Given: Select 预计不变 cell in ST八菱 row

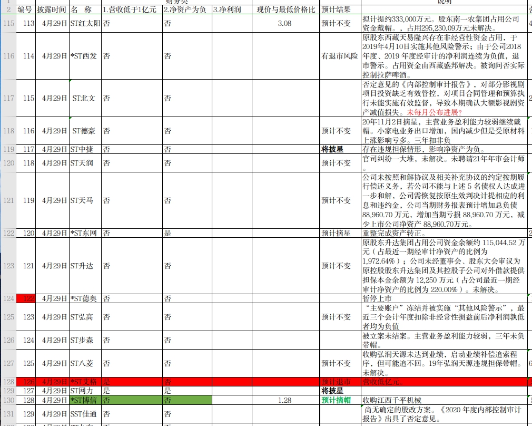Looking at the screenshot, I should click(x=340, y=363).
